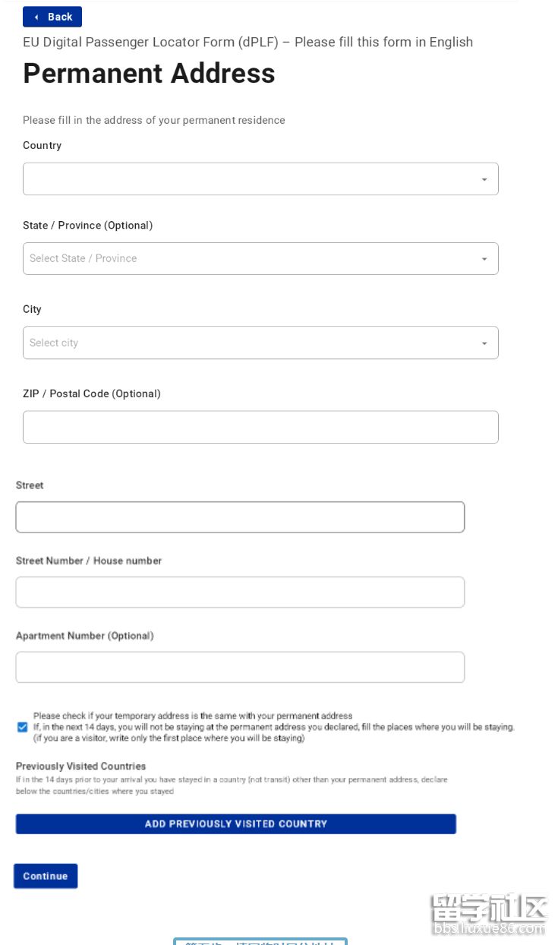Image resolution: width=558 pixels, height=945 pixels.
Task: Focus the Street input field
Action: point(240,517)
